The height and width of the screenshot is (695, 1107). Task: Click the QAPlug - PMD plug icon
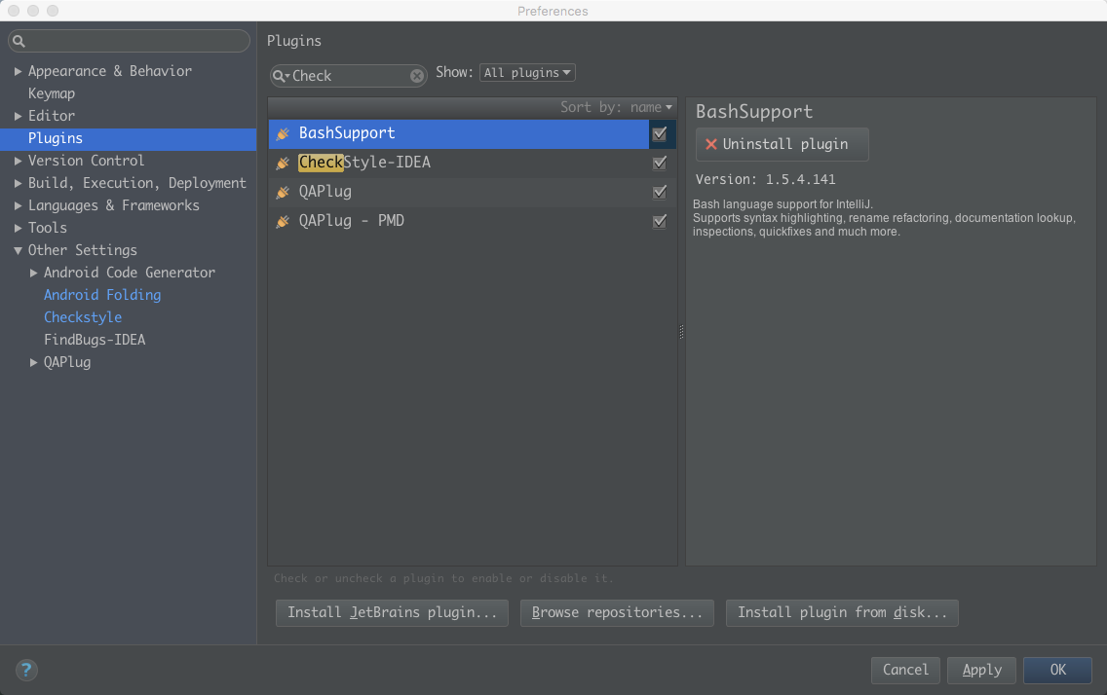(283, 221)
